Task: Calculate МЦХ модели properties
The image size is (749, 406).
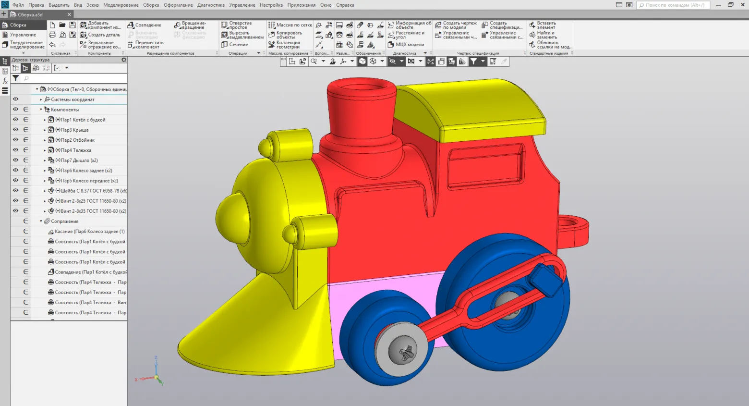Action: 406,45
